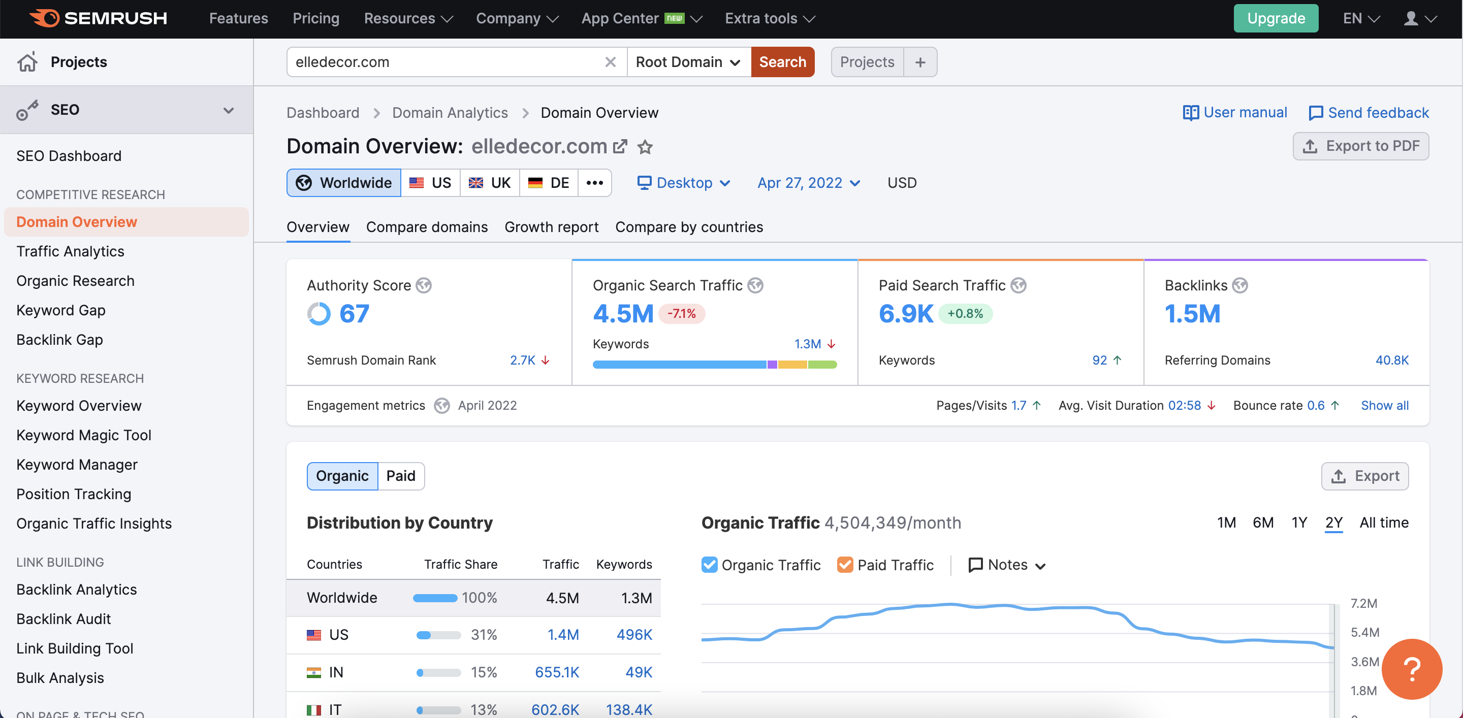The image size is (1463, 718).
Task: Star elledecor.com as favorite
Action: [645, 147]
